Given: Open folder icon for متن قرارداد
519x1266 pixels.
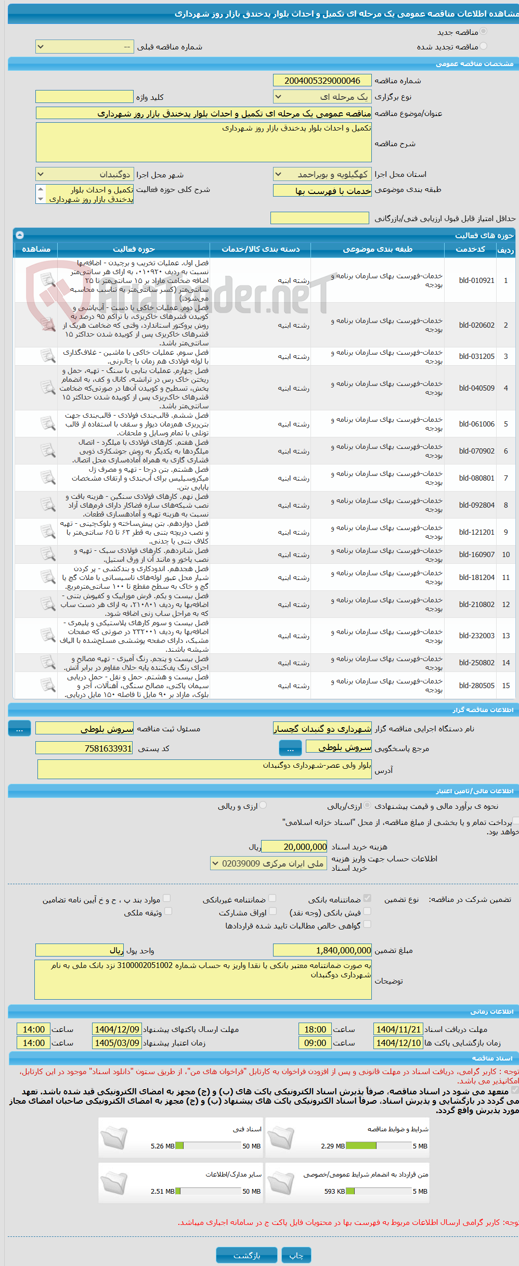Looking at the screenshot, I should (281, 1183).
